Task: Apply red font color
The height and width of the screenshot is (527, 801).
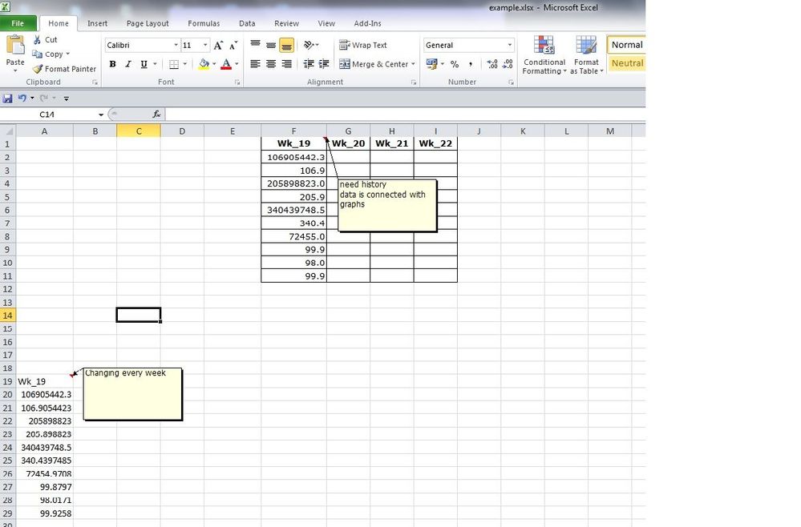Action: click(226, 64)
